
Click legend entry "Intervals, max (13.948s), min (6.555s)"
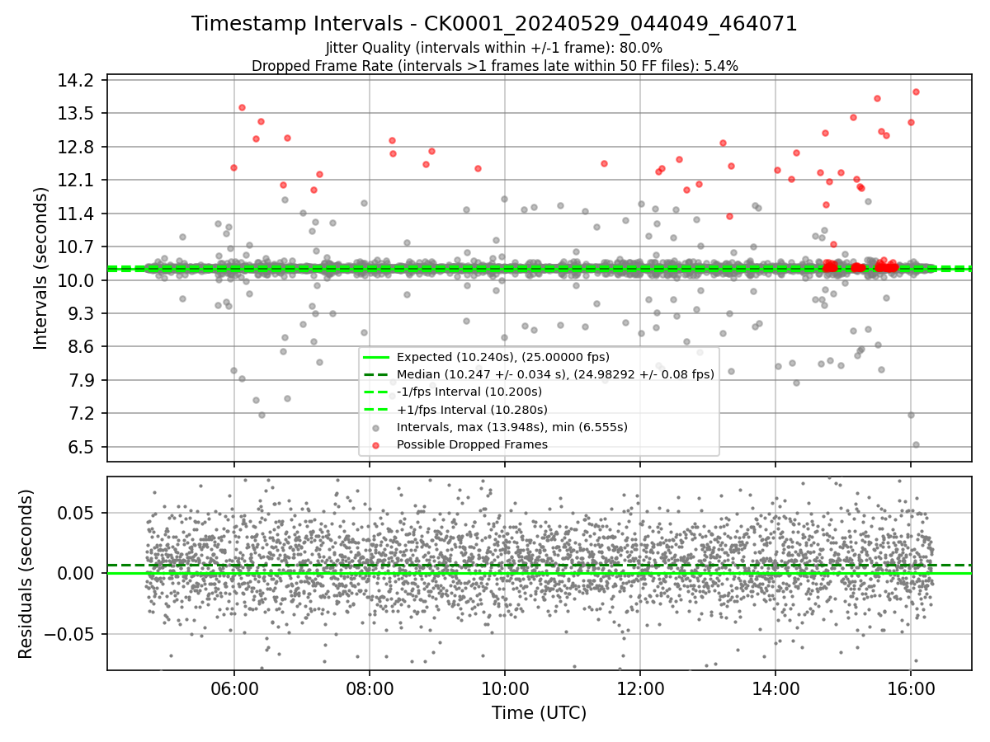click(x=511, y=427)
